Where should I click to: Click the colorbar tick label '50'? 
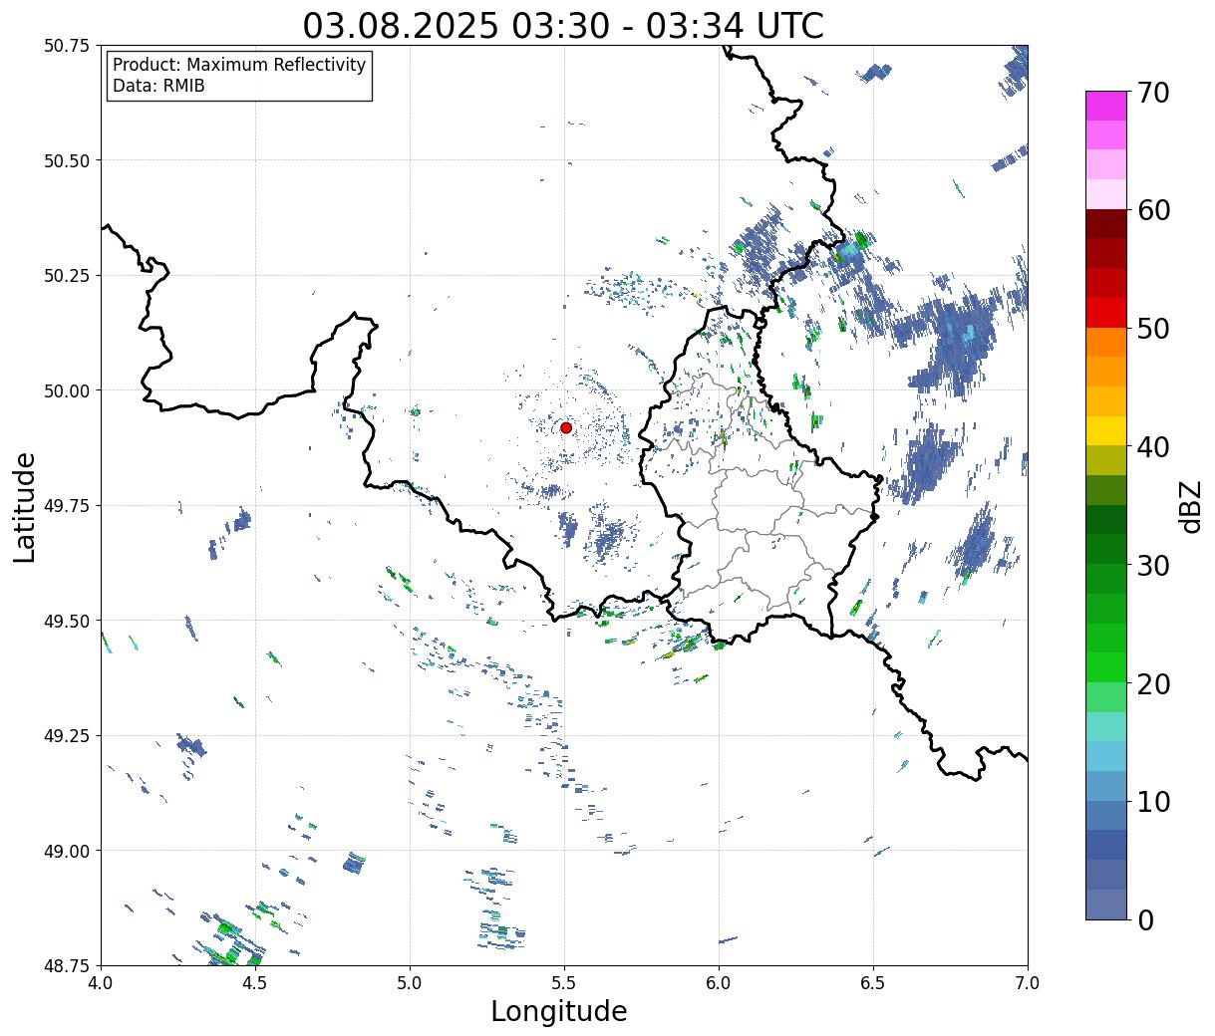(x=1153, y=329)
